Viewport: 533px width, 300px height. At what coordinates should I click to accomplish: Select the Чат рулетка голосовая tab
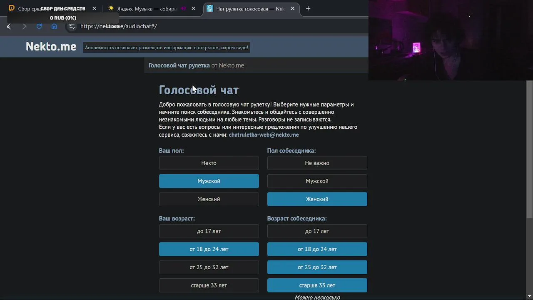click(251, 8)
